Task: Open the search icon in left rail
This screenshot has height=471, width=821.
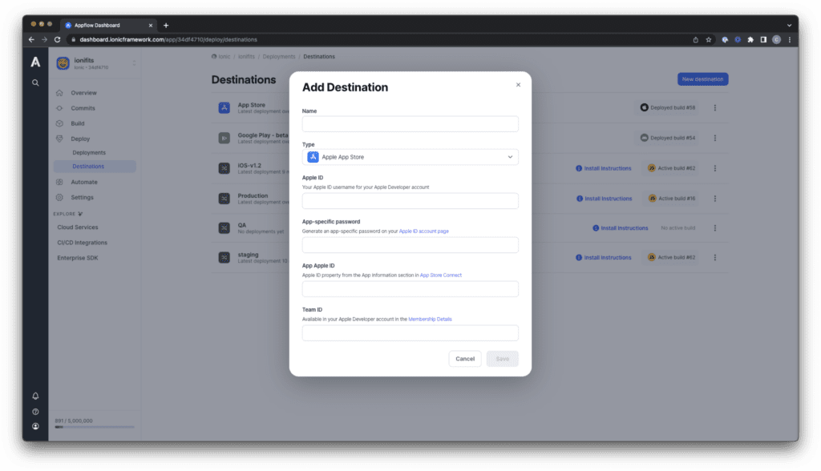Action: 35,83
